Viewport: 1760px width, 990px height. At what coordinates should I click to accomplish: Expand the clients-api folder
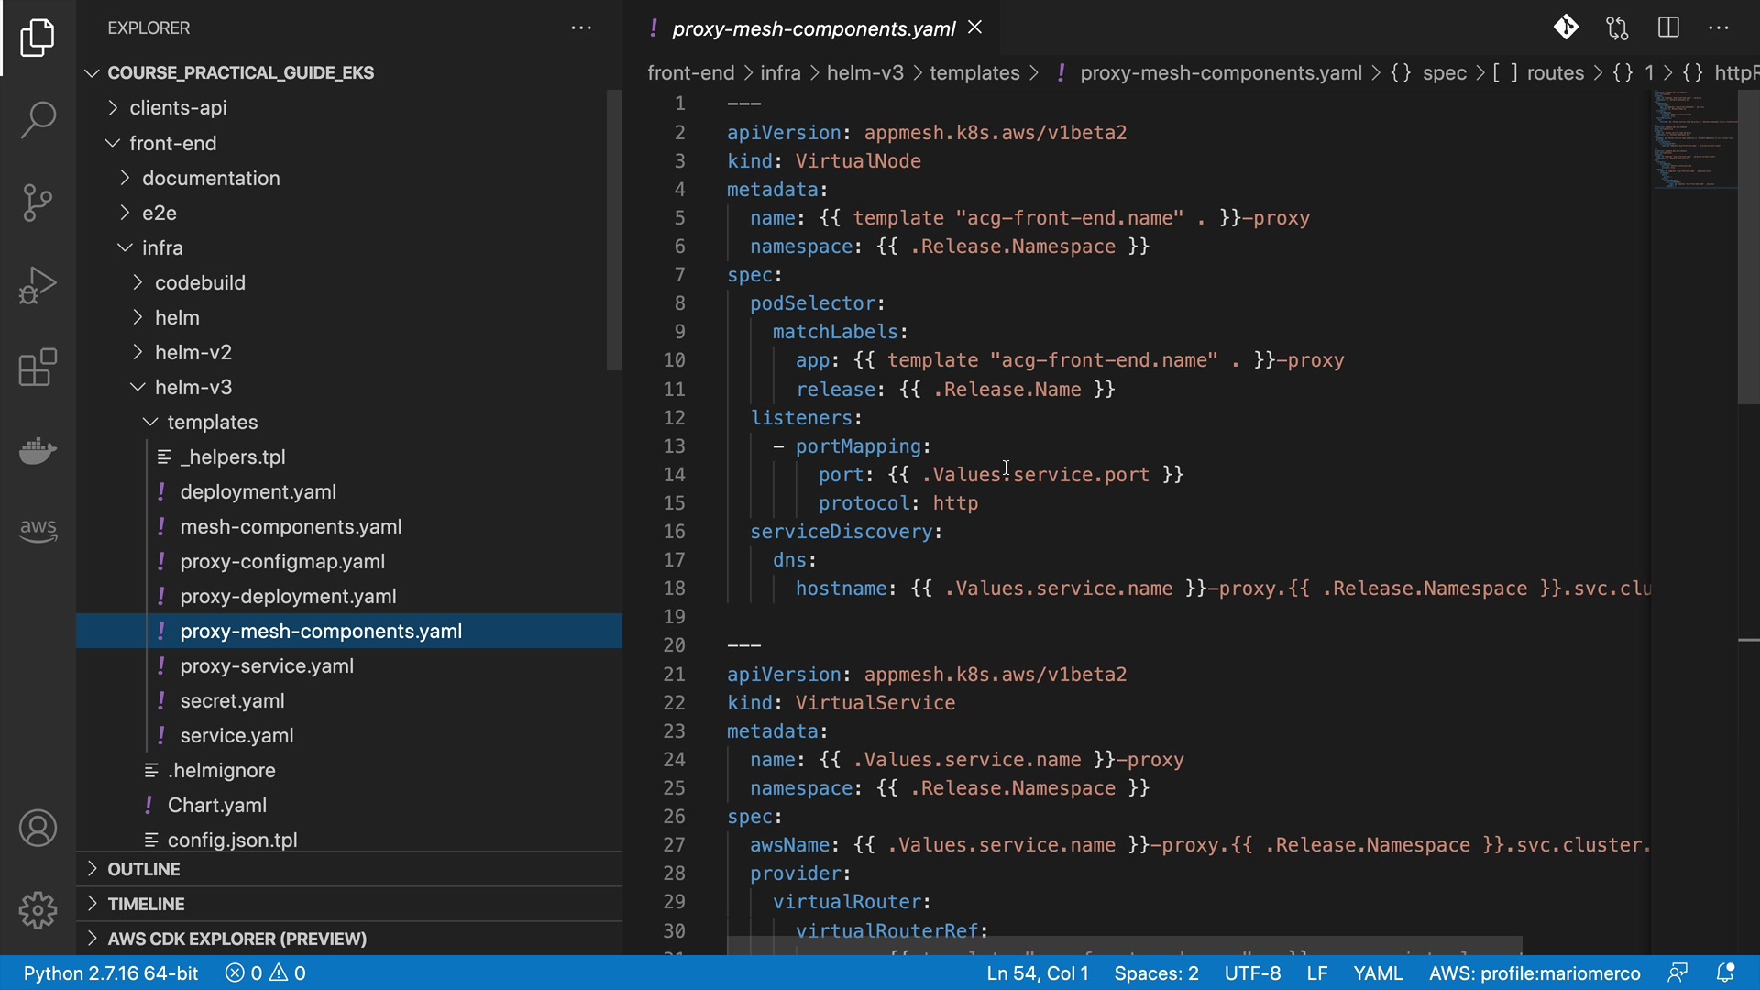(x=178, y=108)
